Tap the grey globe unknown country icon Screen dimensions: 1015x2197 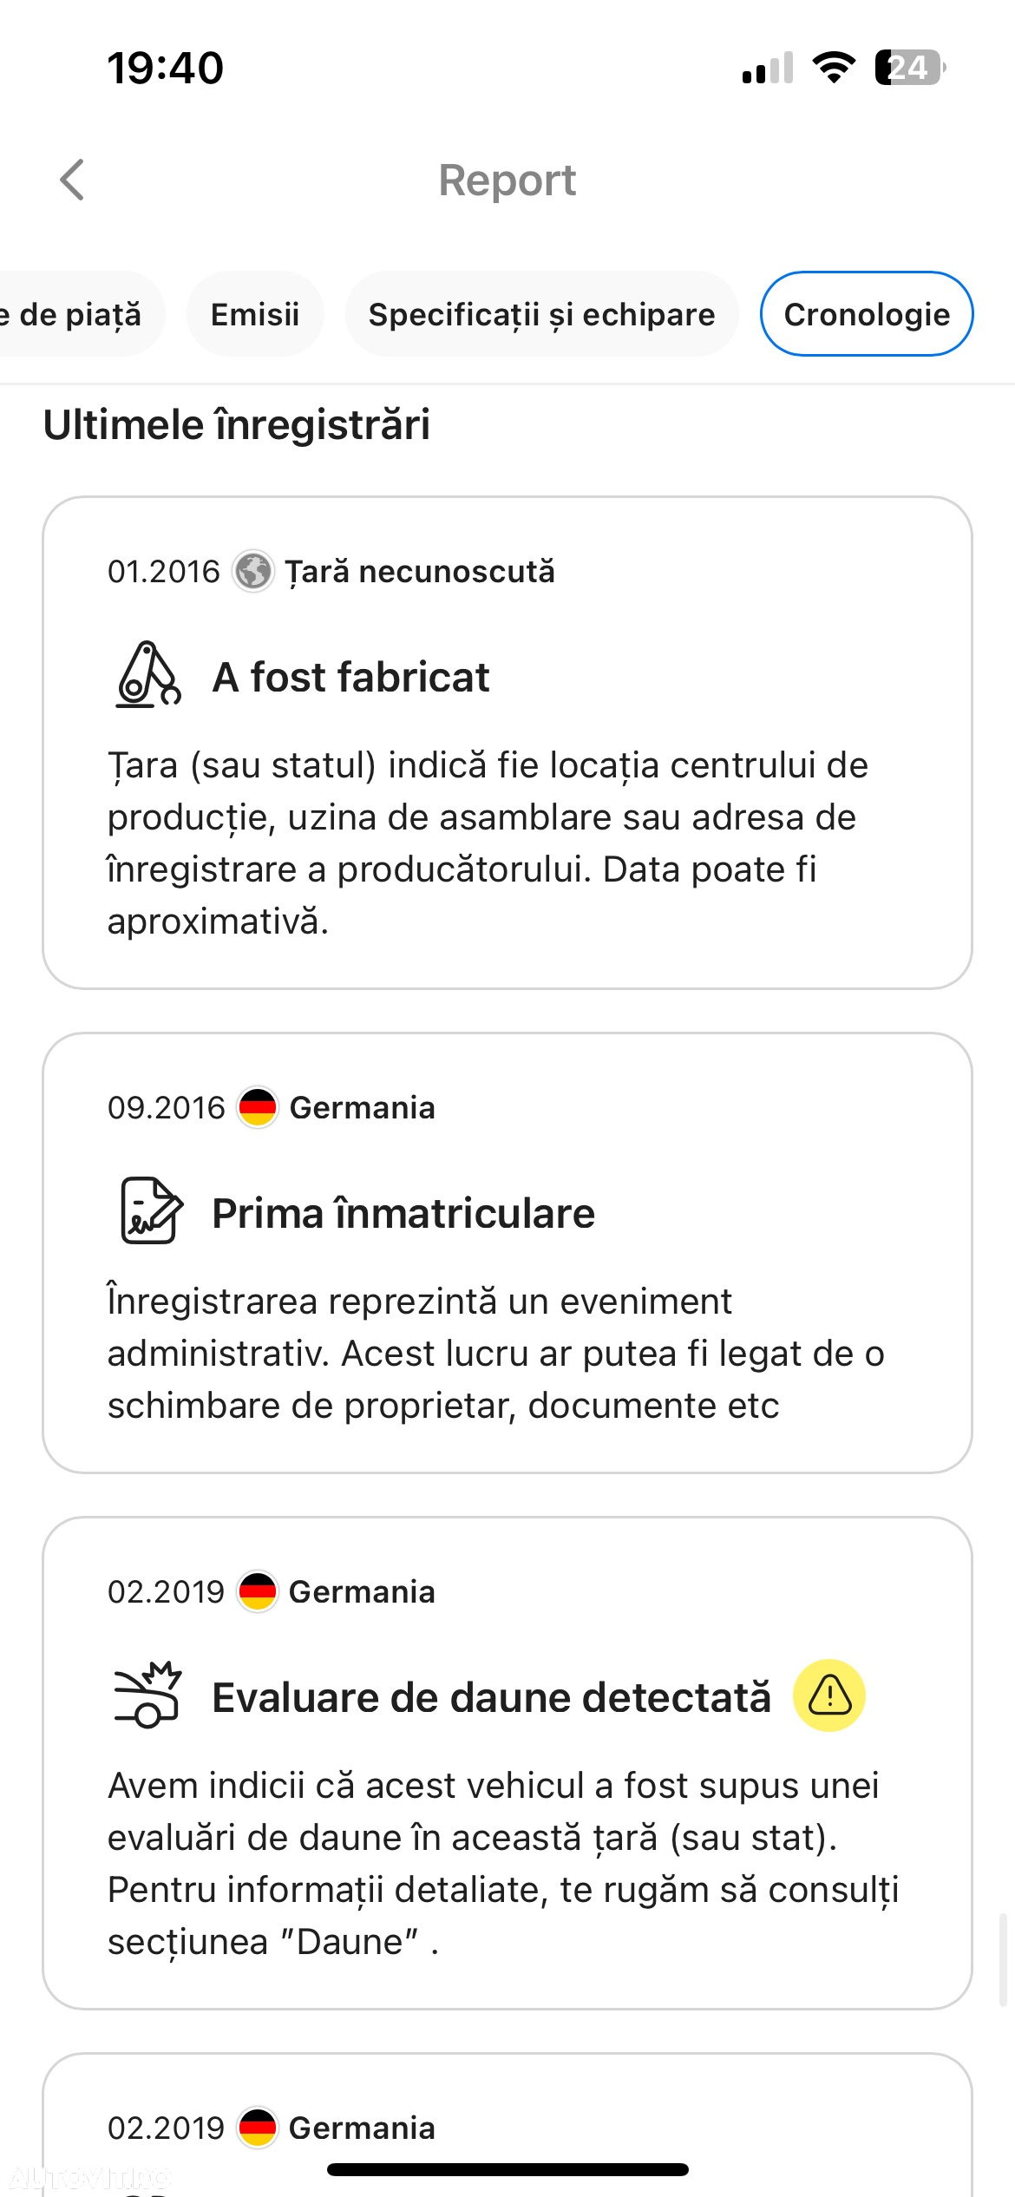pos(253,572)
